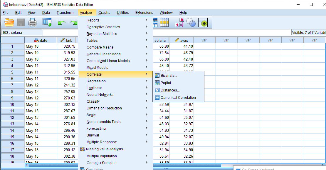This screenshot has height=170, width=326.
Task: Click avax cell showing 46.79
Action: pyautogui.click(x=182, y=53)
